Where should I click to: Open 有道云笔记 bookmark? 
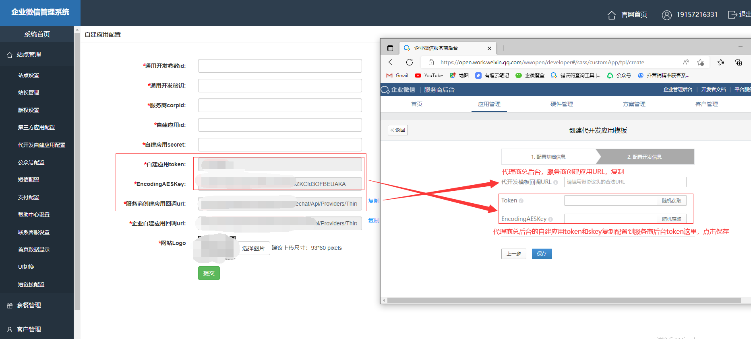pos(492,76)
